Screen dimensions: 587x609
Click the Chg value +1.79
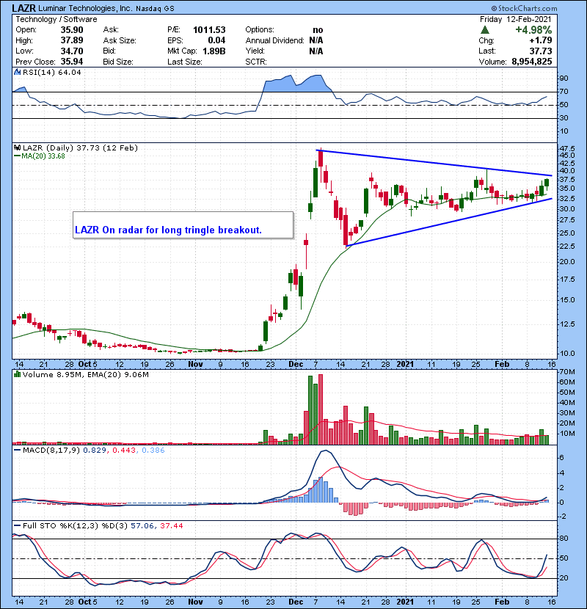coord(542,40)
